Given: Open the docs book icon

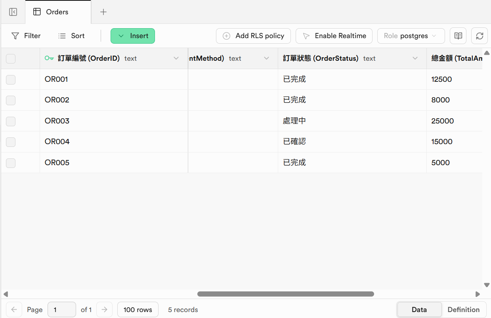Looking at the screenshot, I should click(x=458, y=36).
